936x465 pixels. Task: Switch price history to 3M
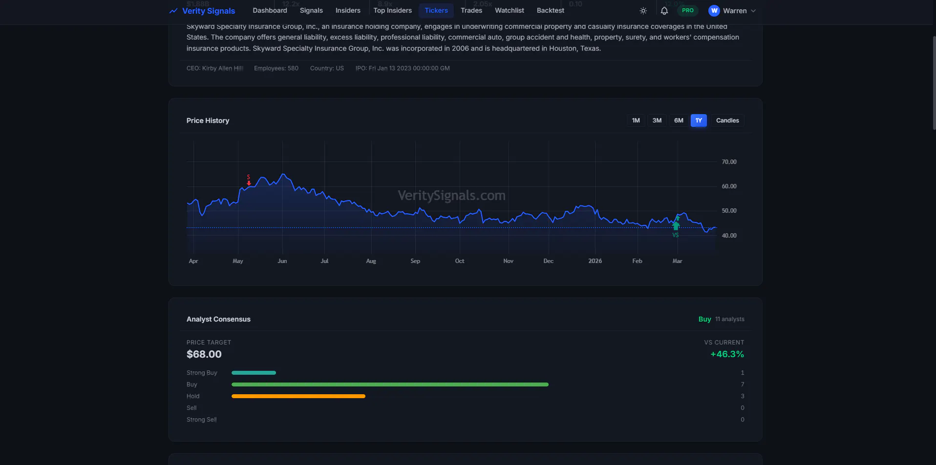[657, 121]
